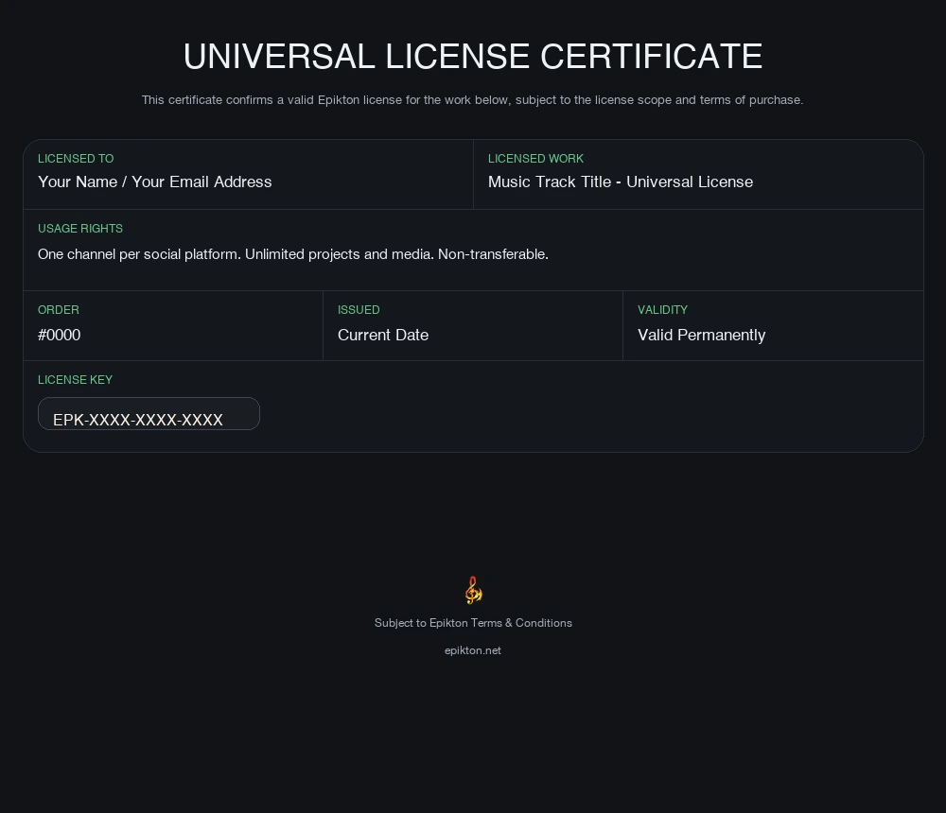This screenshot has height=813, width=946.
Task: Select the EPK-XXXX-XXXX-XXXX license key field
Action: pyautogui.click(x=149, y=413)
